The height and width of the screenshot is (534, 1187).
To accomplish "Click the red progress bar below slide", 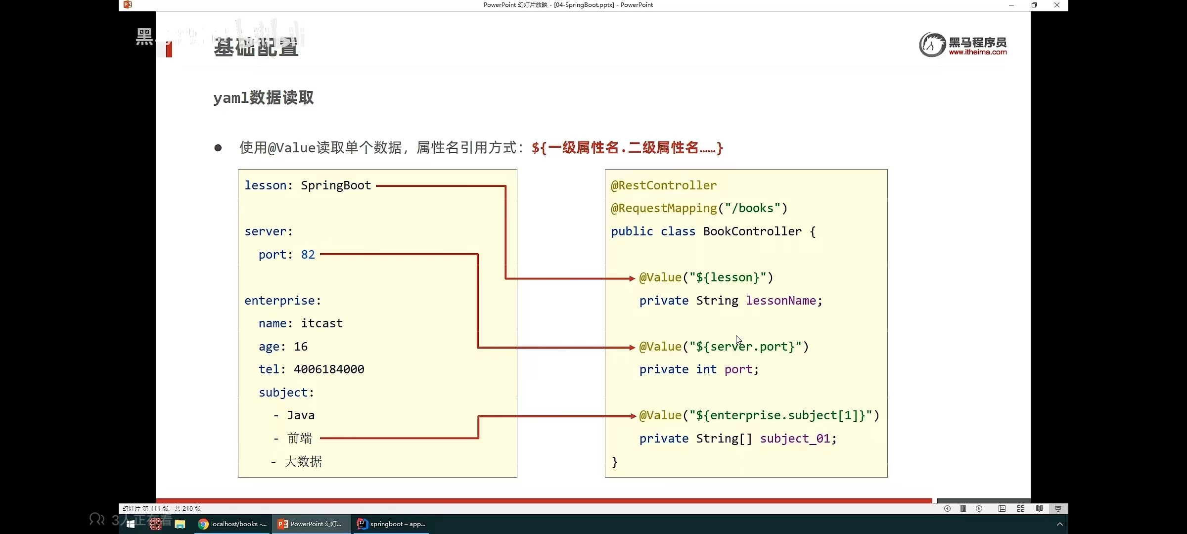I will tap(543, 500).
